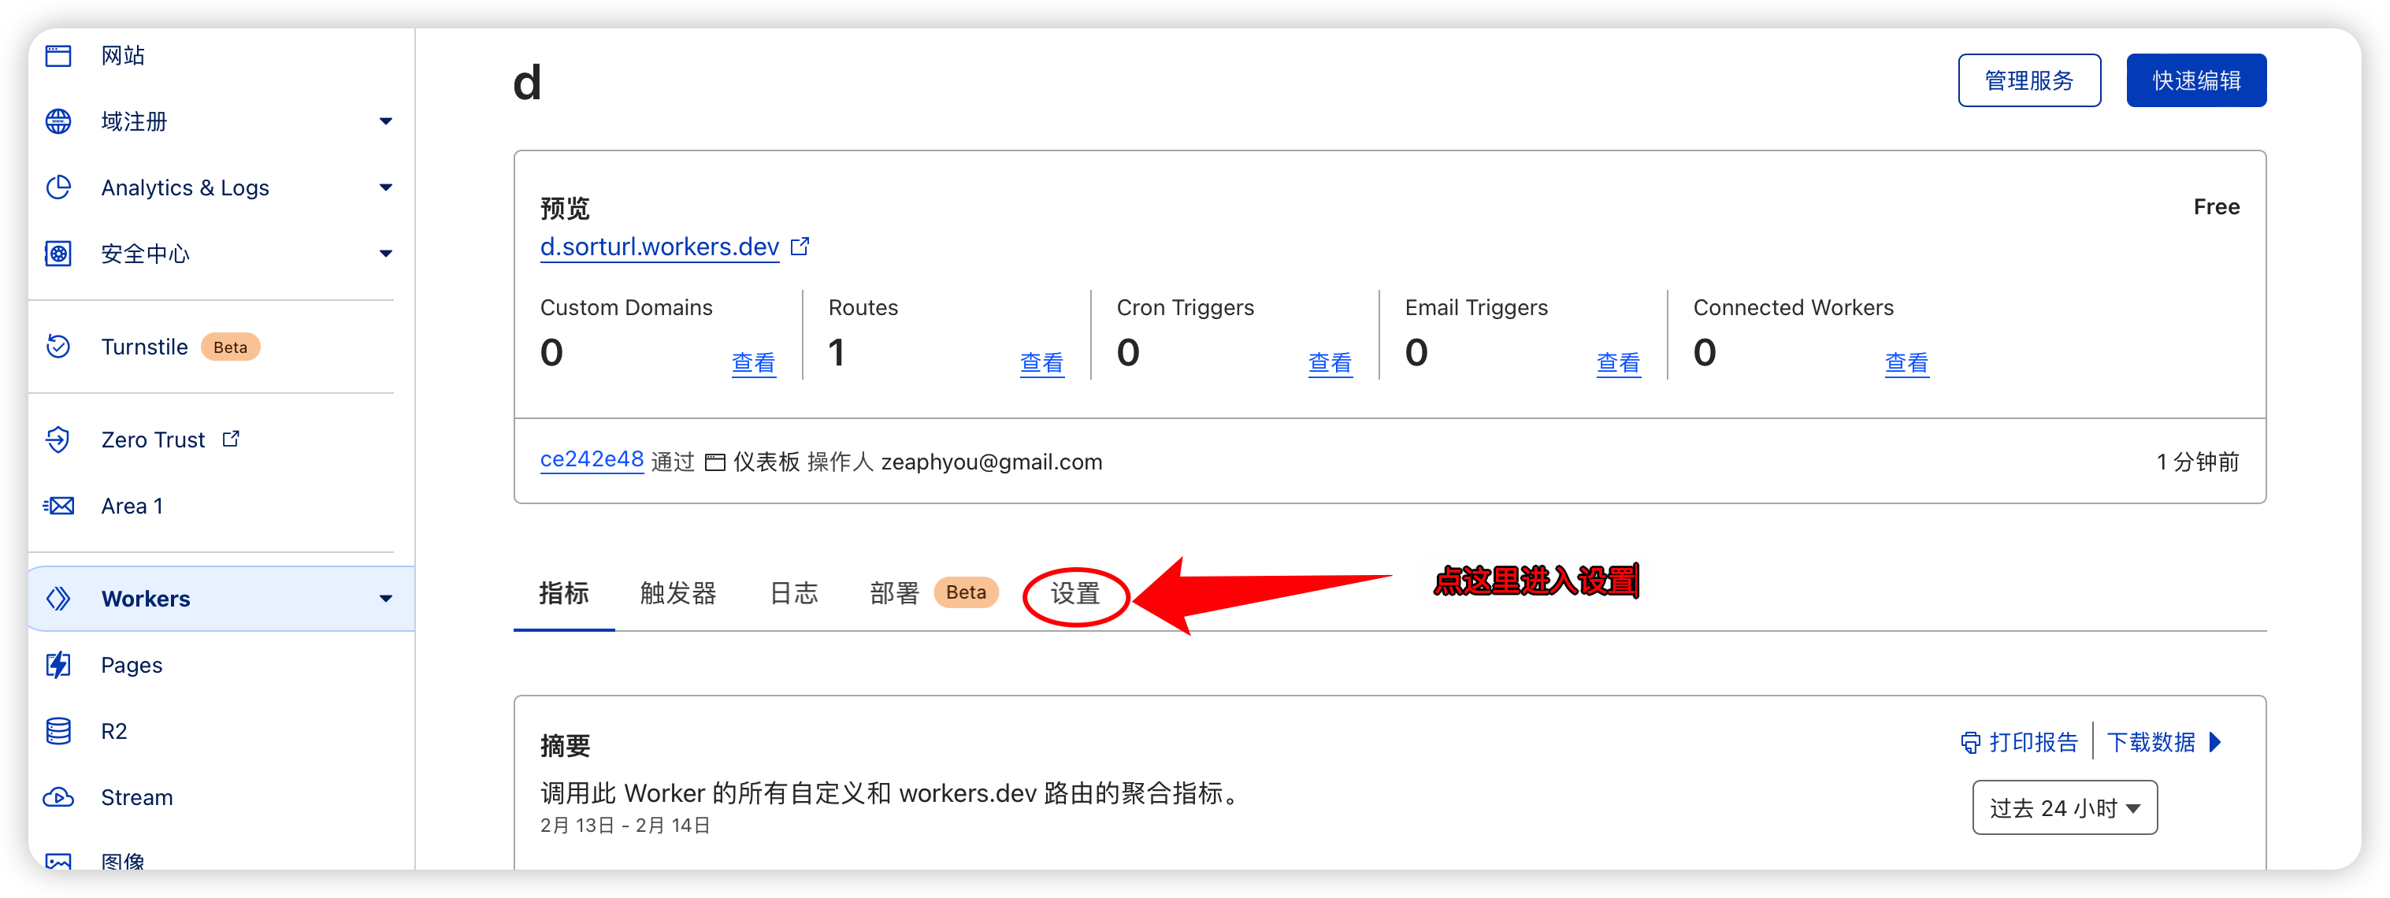Open the Pages lightning icon
The image size is (2390, 898).
[58, 664]
